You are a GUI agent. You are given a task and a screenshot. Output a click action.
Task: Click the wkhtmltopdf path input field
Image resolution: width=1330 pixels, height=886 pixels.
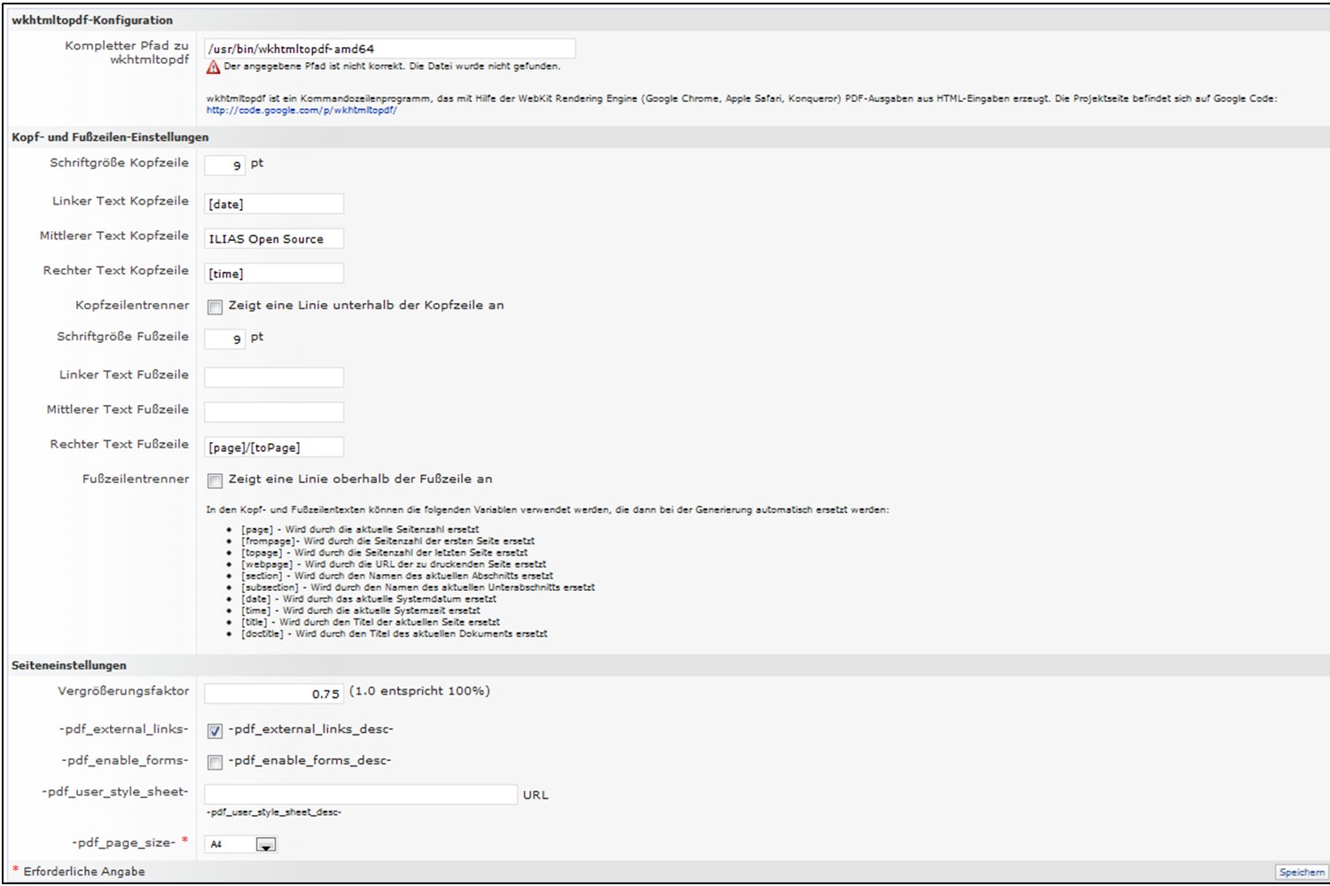click(x=389, y=49)
